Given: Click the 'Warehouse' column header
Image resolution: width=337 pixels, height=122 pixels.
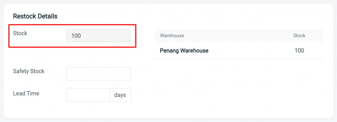Looking at the screenshot, I should [172, 36].
